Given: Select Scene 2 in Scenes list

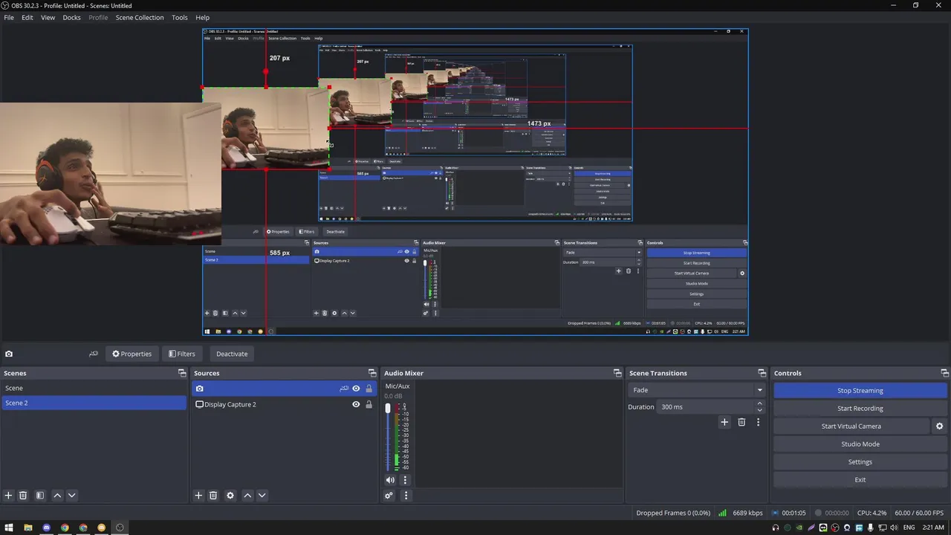Looking at the screenshot, I should tap(94, 403).
